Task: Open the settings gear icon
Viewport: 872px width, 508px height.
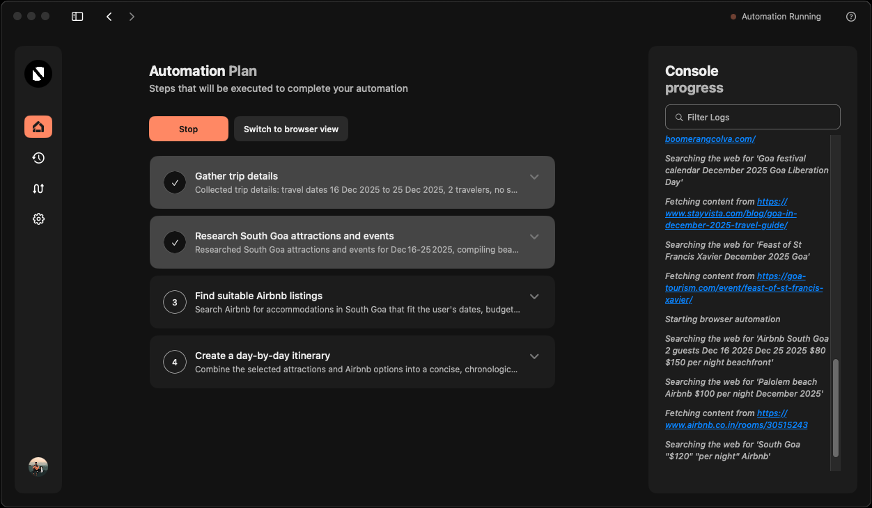Action: point(38,219)
